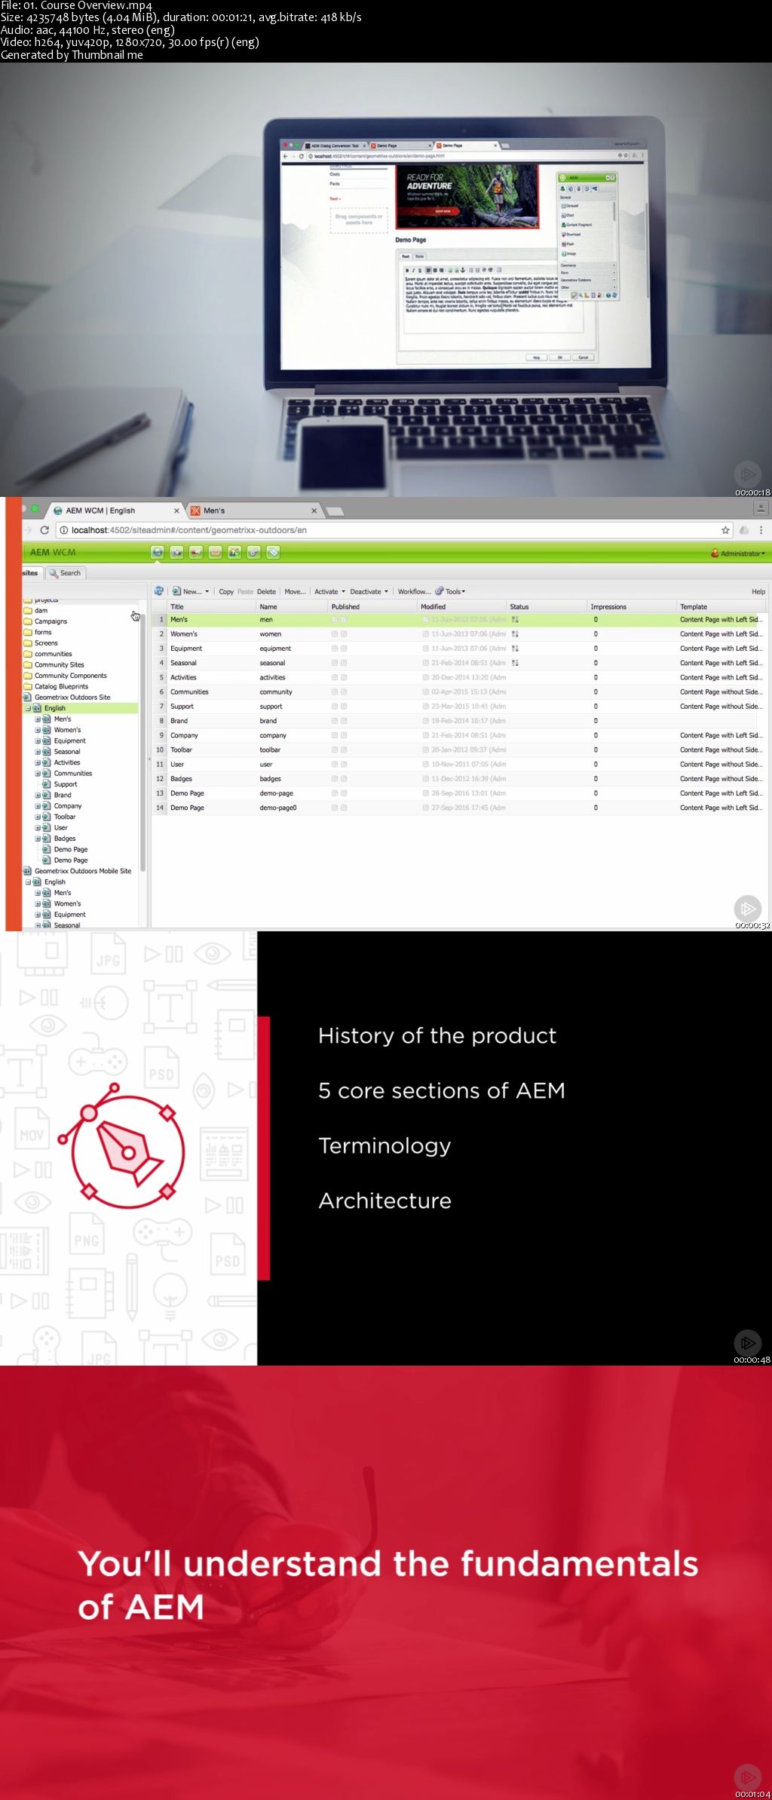Expand the Brand node in the sites tree
The width and height of the screenshot is (772, 1800).
pos(38,795)
